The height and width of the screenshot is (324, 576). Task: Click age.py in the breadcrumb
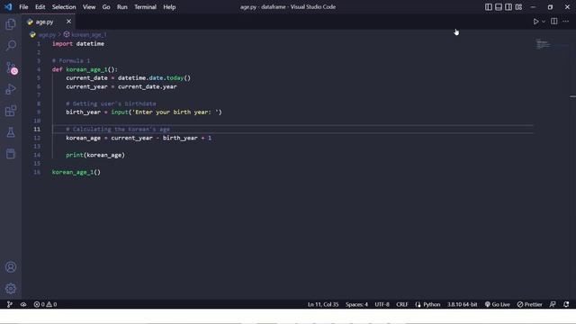click(47, 34)
